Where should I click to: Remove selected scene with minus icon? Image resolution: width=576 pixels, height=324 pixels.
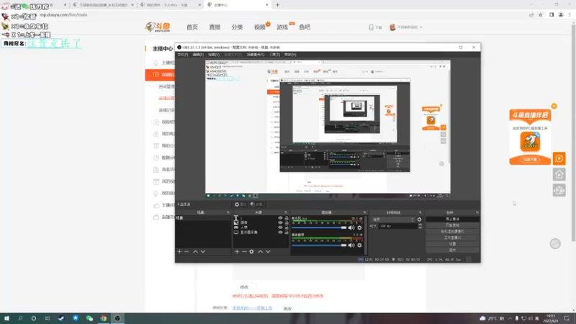186,251
